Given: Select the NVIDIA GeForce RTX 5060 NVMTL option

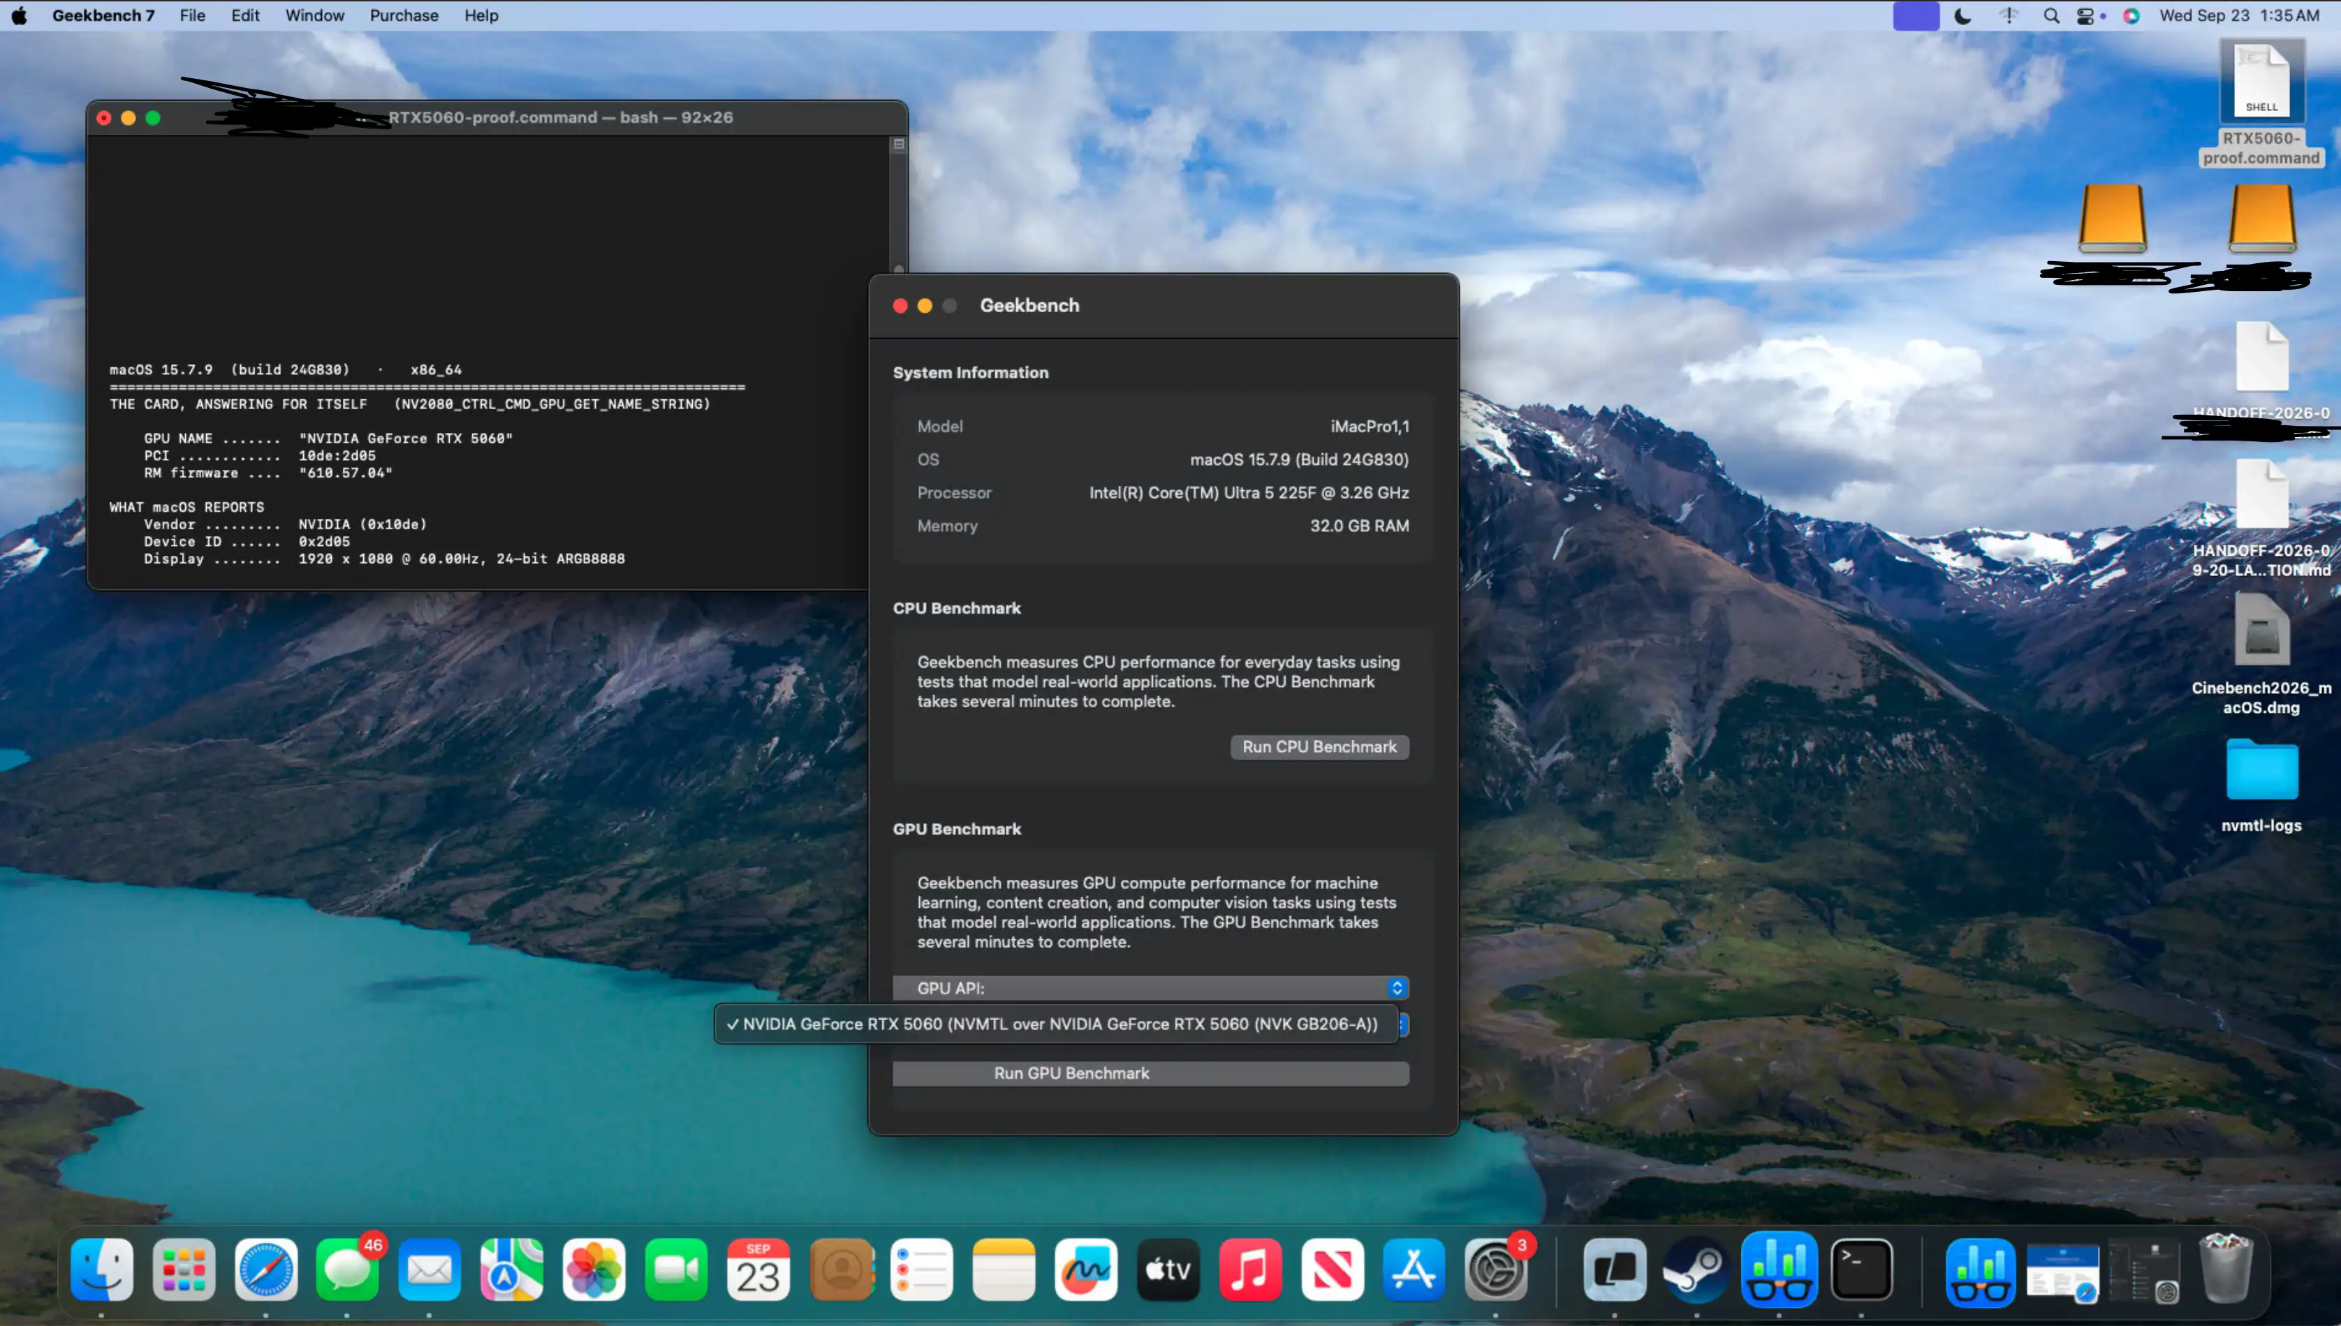Looking at the screenshot, I should pyautogui.click(x=1057, y=1024).
